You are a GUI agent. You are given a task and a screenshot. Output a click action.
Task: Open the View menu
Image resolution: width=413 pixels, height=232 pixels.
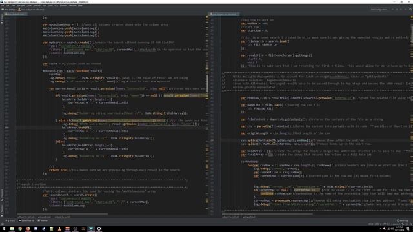(13, 6)
